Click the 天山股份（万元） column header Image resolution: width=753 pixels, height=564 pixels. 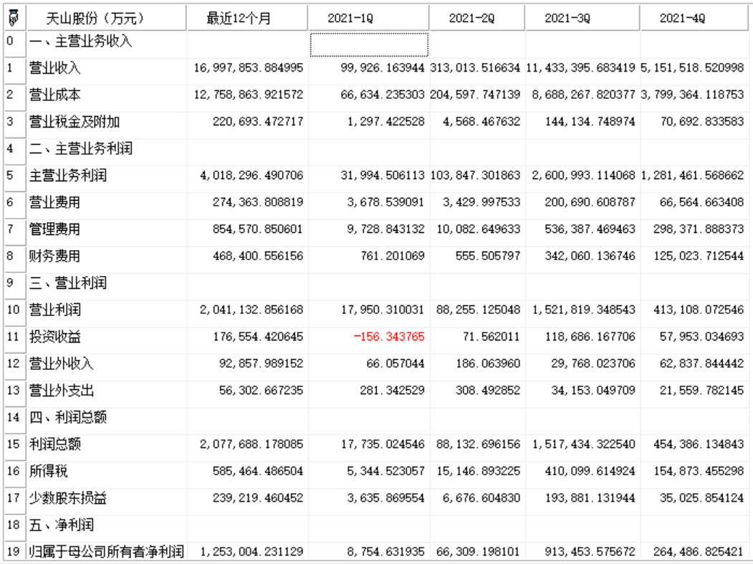[95, 18]
